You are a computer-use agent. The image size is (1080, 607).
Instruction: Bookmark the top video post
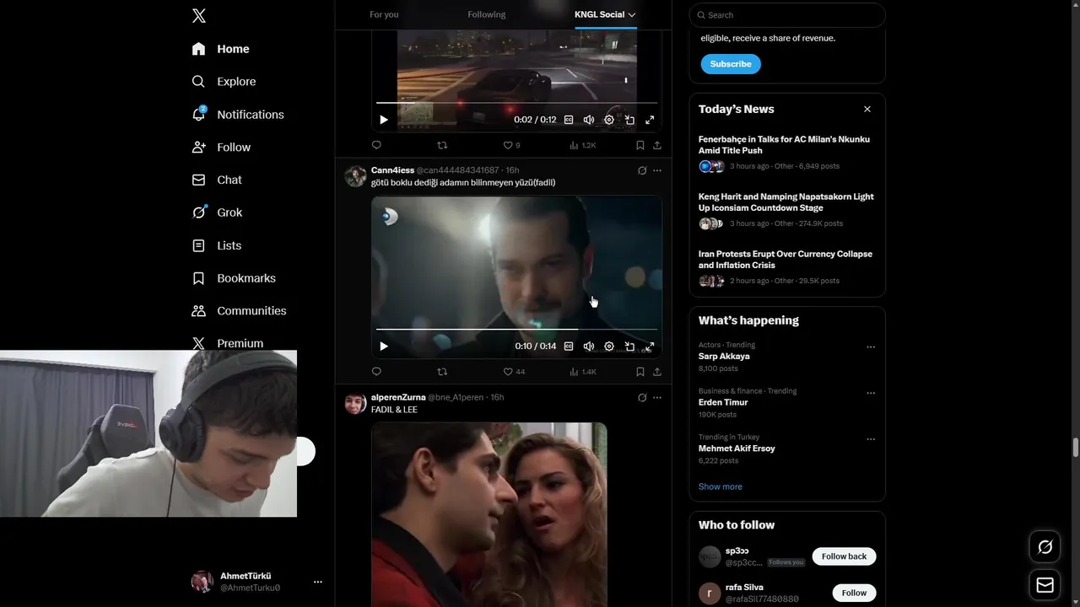pos(640,145)
